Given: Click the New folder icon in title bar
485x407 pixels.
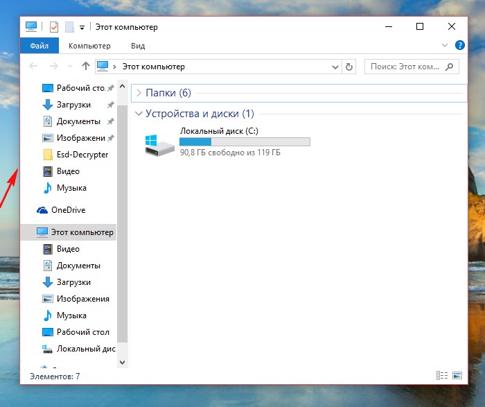Looking at the screenshot, I should pos(69,27).
